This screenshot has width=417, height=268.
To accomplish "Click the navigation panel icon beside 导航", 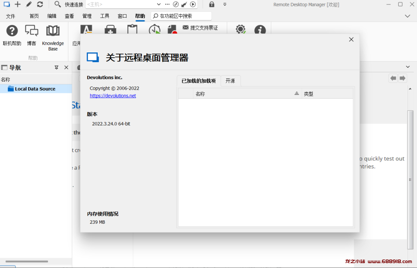I will point(4,67).
